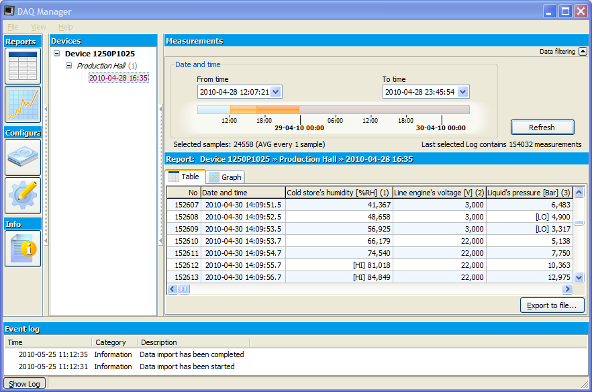Click the Refresh button
This screenshot has height=392, width=592.
pos(542,127)
